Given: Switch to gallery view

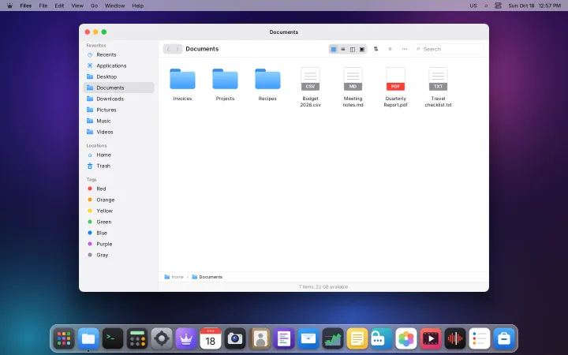Looking at the screenshot, I should click(x=362, y=49).
